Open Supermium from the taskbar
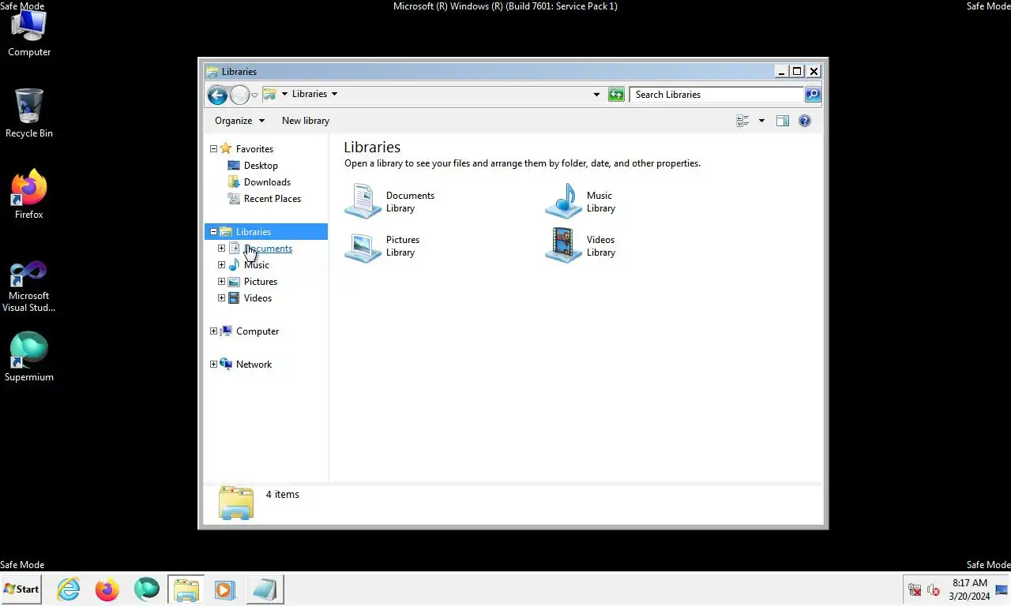 (146, 589)
